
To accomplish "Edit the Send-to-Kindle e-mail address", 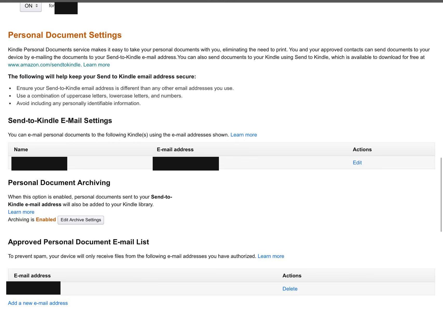I will pos(357,162).
